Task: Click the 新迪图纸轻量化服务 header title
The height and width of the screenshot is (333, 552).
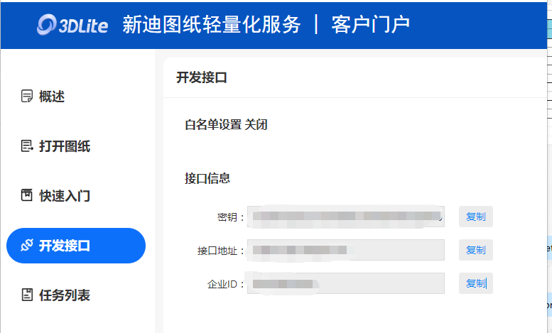Action: tap(212, 25)
